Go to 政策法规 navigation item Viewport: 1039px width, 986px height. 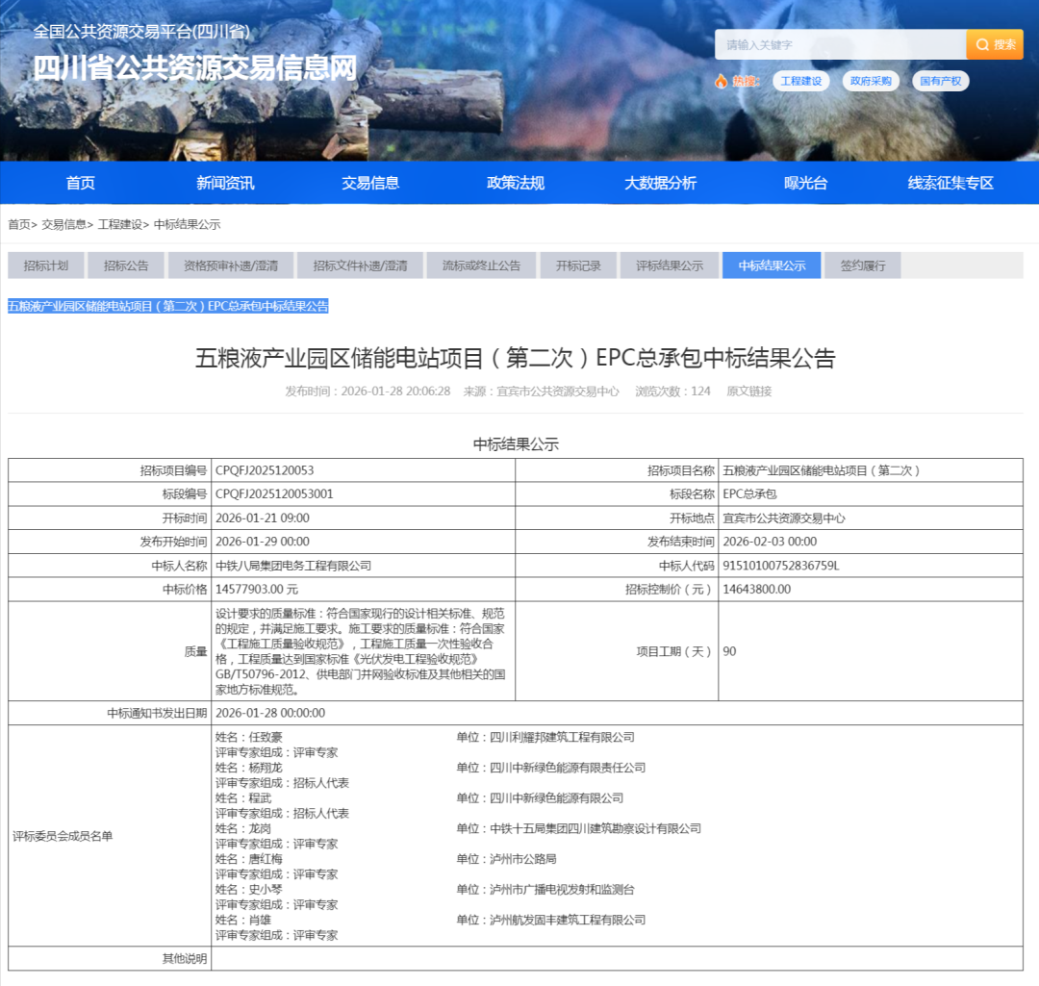click(516, 183)
